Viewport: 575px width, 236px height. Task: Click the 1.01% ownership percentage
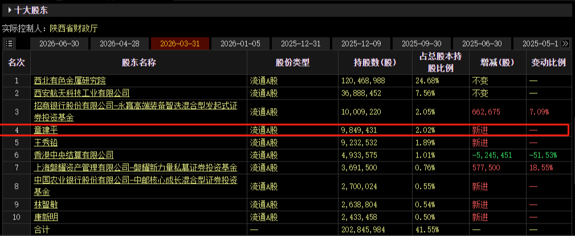point(425,155)
